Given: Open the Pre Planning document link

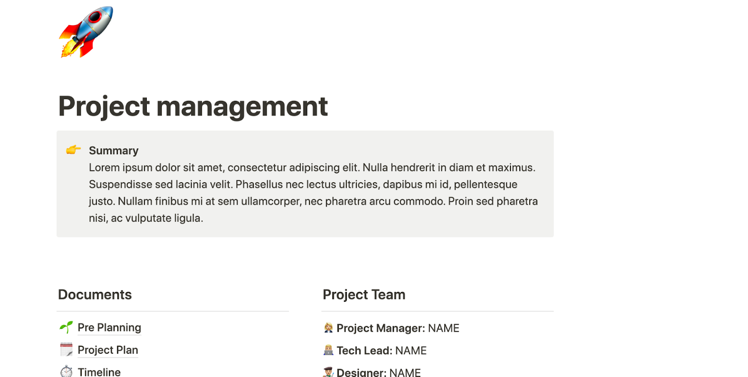Looking at the screenshot, I should pyautogui.click(x=109, y=327).
